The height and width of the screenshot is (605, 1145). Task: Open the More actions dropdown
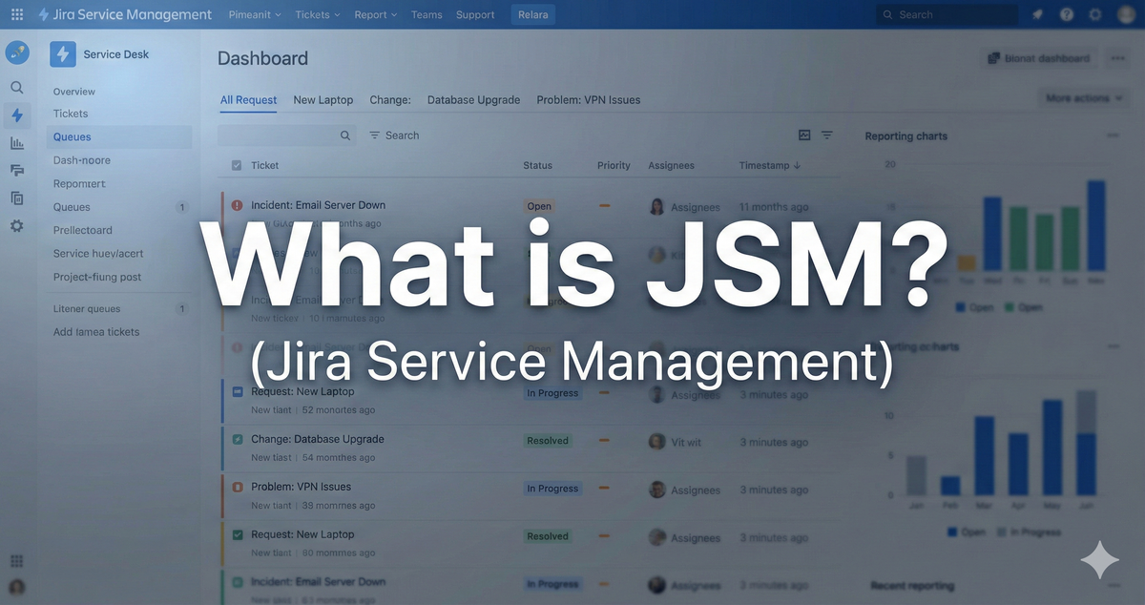point(1083,97)
